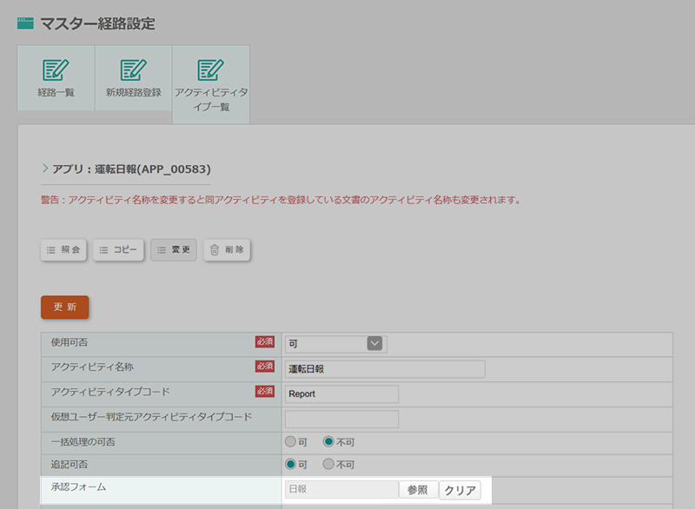Click the 承認フォーム row label
The image size is (695, 509).
pyautogui.click(x=78, y=486)
